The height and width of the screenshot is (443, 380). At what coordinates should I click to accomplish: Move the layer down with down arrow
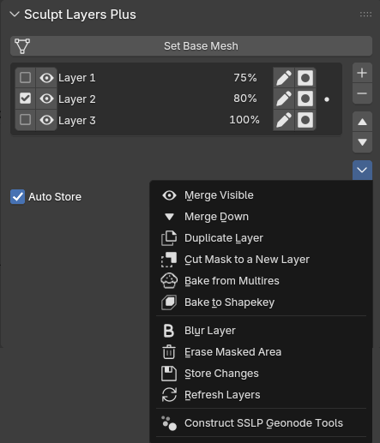pyautogui.click(x=362, y=142)
